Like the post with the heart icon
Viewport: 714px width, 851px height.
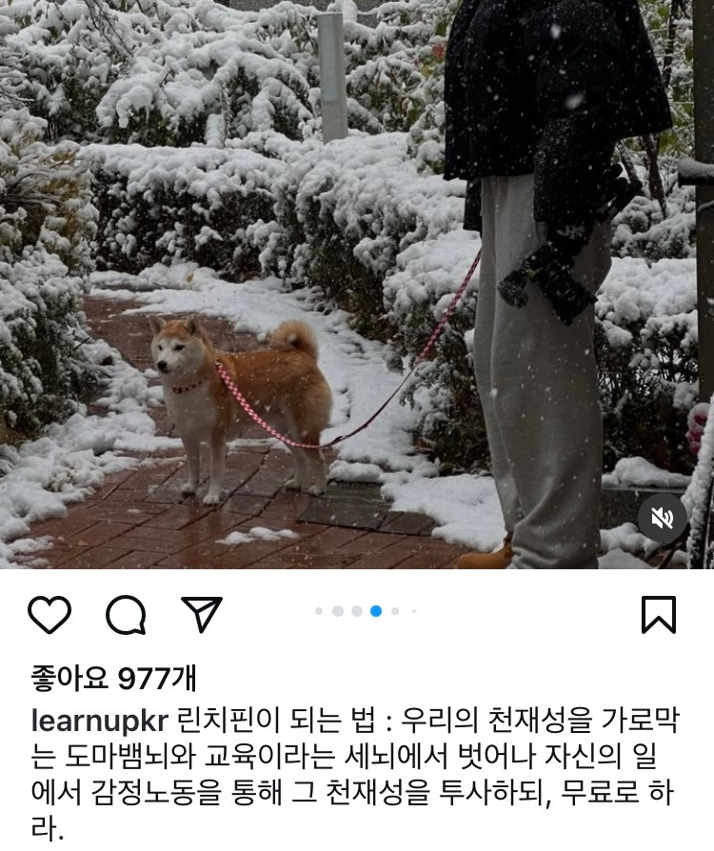pos(50,614)
